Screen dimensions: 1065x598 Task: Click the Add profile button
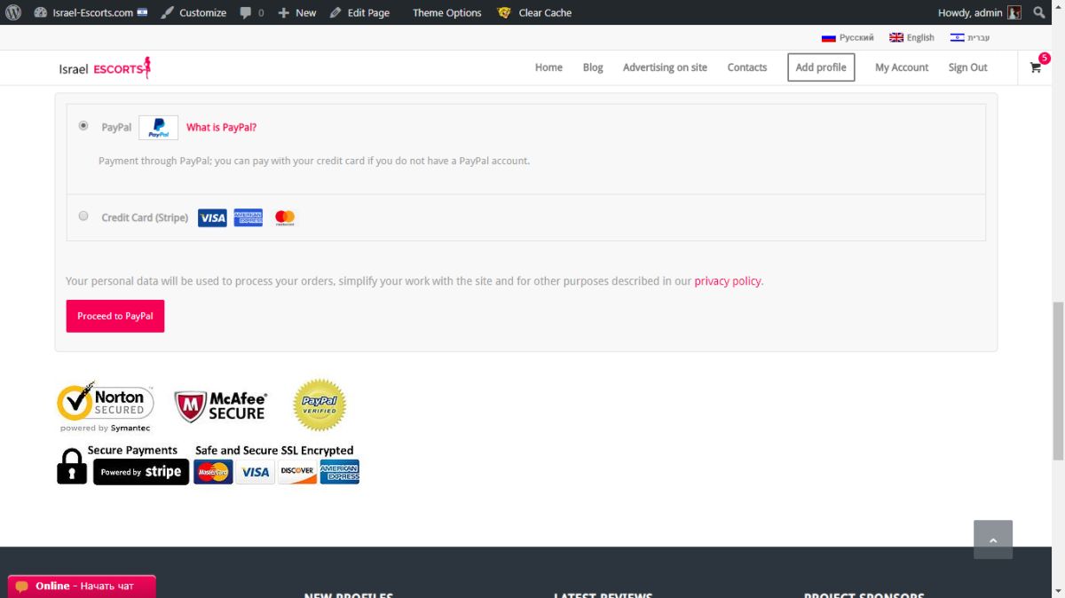821,67
